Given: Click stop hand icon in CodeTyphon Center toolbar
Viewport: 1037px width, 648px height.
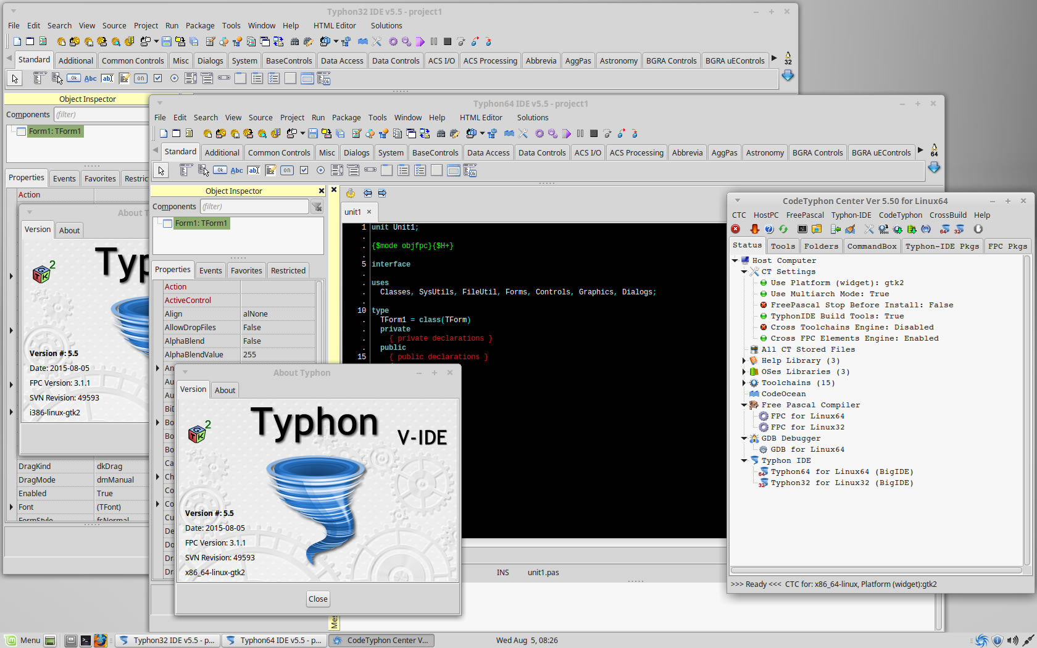Looking at the screenshot, I should [978, 229].
